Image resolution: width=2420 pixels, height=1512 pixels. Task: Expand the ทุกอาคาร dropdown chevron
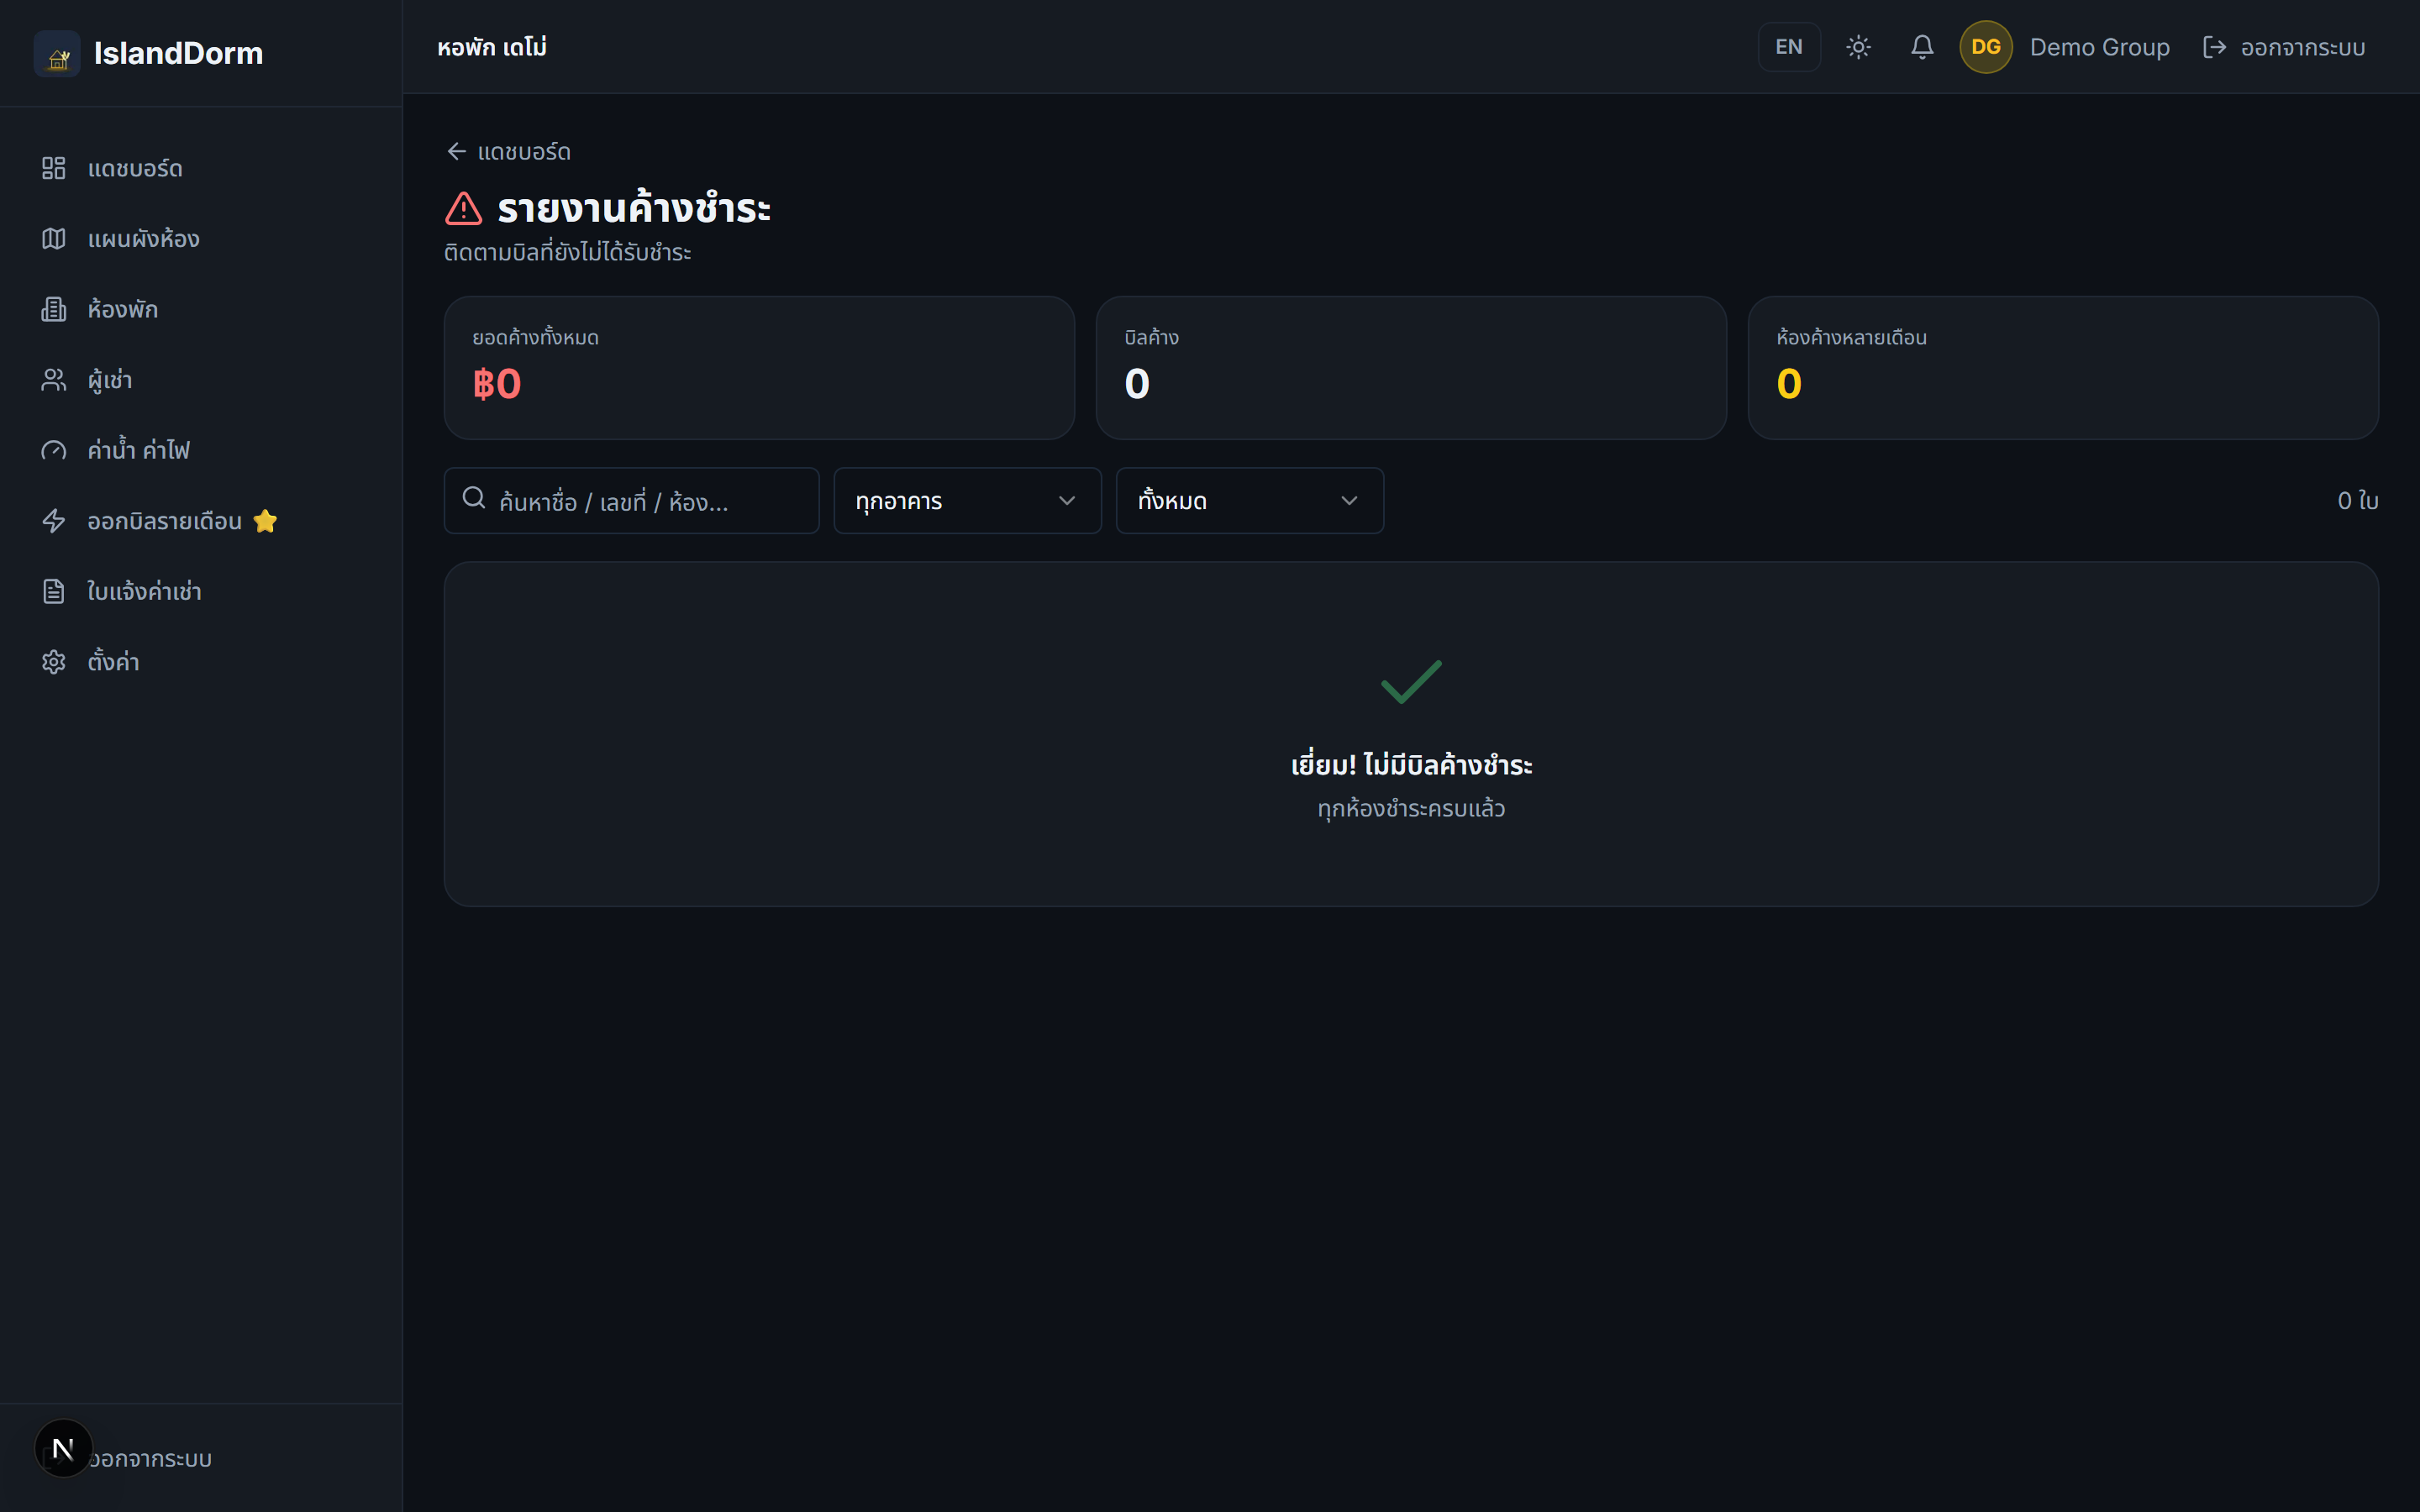[x=1067, y=501]
